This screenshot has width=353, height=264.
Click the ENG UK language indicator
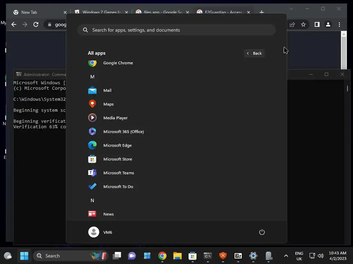pyautogui.click(x=299, y=256)
